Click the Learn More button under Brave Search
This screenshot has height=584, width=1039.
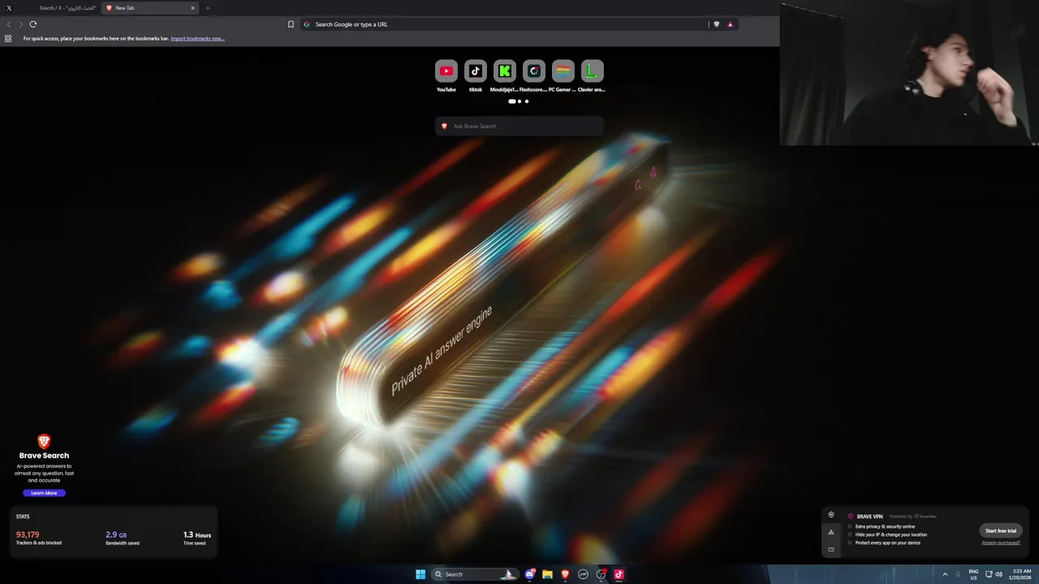click(44, 493)
